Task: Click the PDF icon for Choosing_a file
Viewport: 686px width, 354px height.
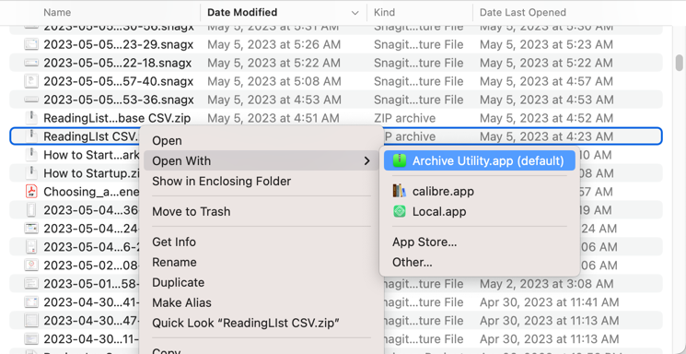Action: (x=31, y=192)
